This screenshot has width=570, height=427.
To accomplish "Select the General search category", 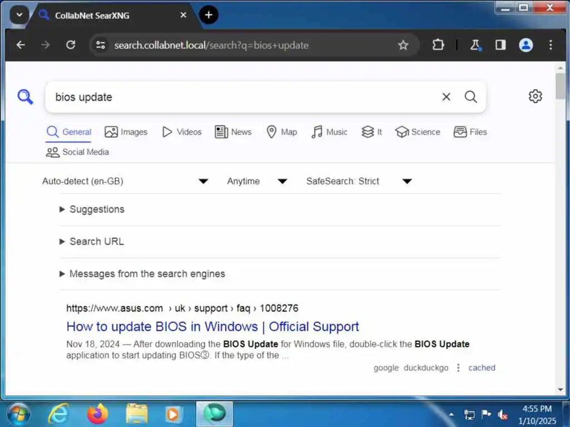I will [x=68, y=132].
